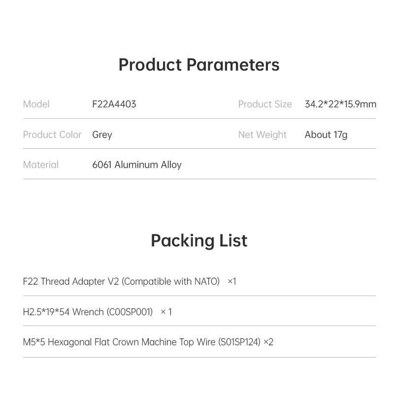This screenshot has height=394, width=394.
Task: Click the model number F22A4403
Action: click(x=114, y=104)
